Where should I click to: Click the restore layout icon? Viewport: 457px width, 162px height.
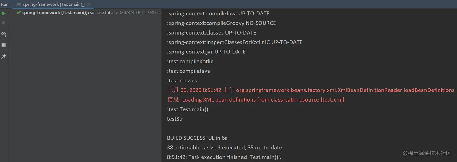click(4, 45)
